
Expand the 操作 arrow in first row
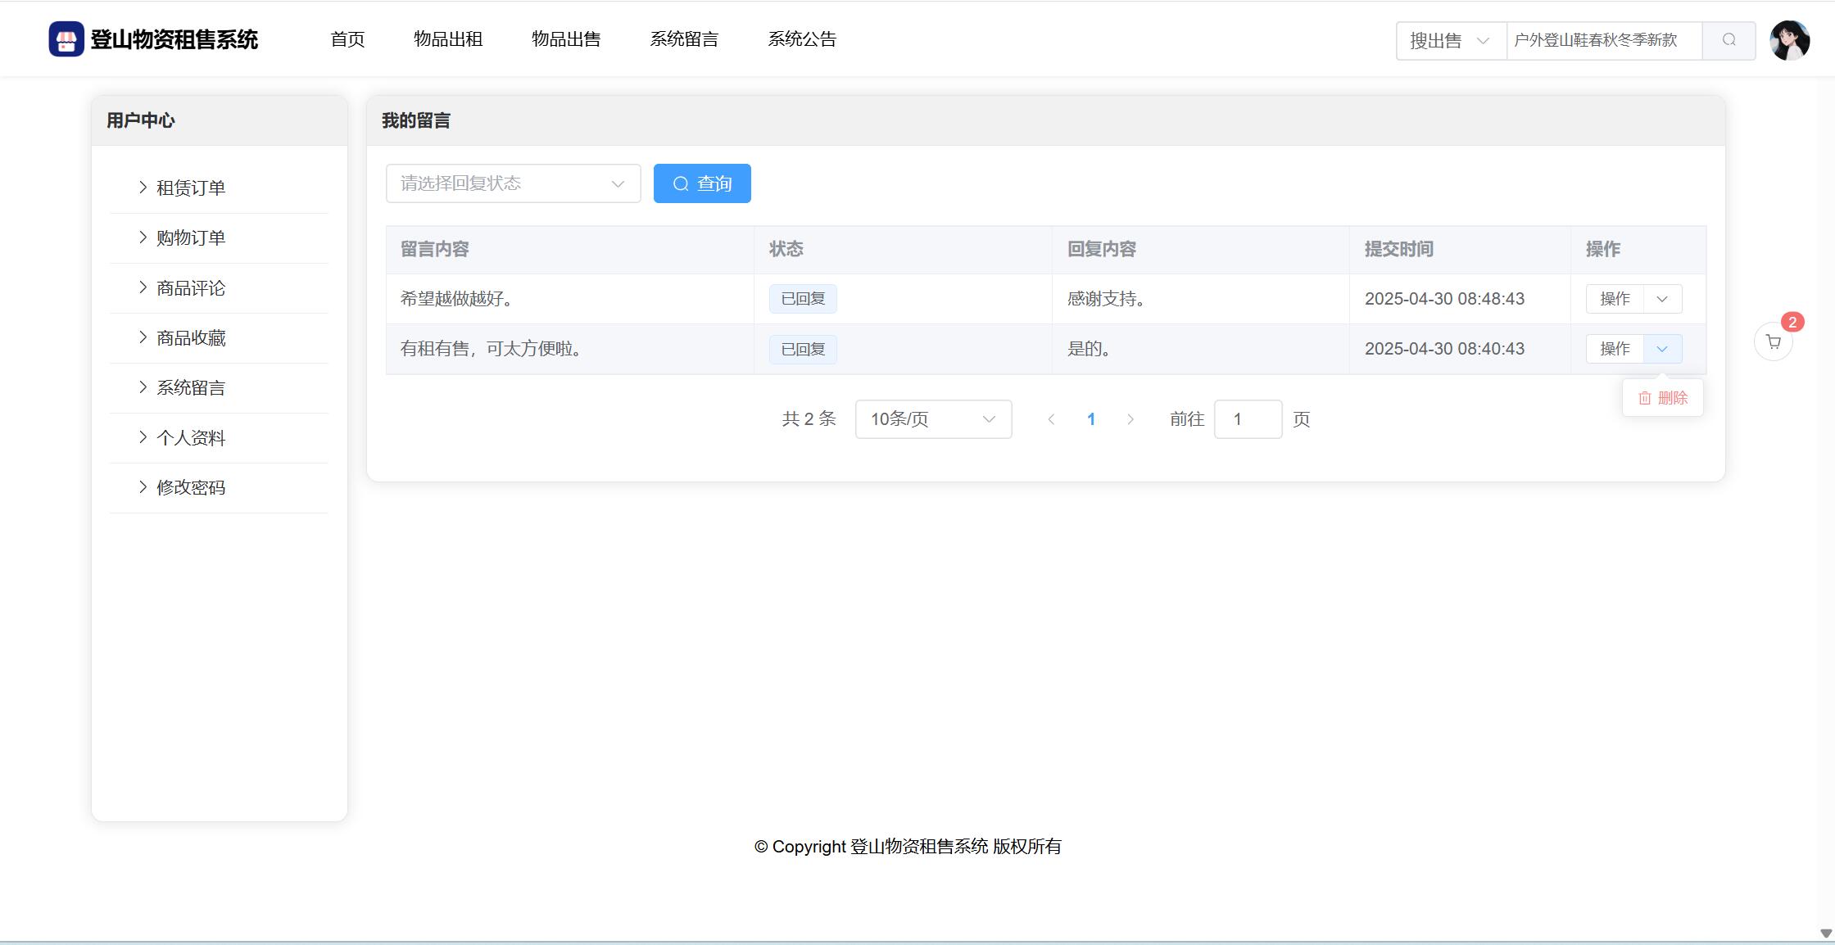(x=1662, y=299)
